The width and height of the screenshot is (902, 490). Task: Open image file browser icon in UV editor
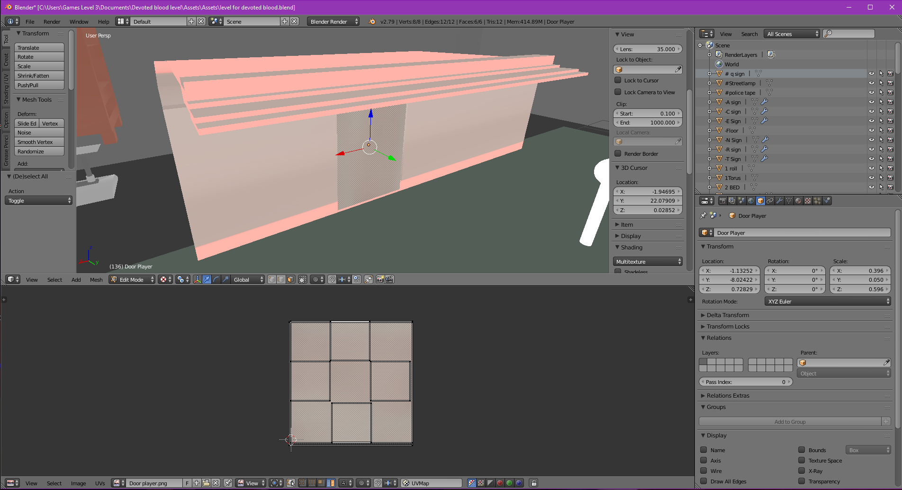206,483
